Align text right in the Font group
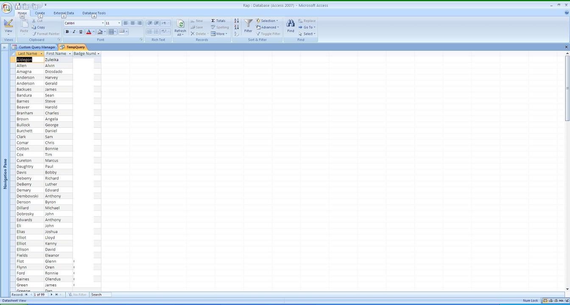The width and height of the screenshot is (570, 305). [x=139, y=23]
